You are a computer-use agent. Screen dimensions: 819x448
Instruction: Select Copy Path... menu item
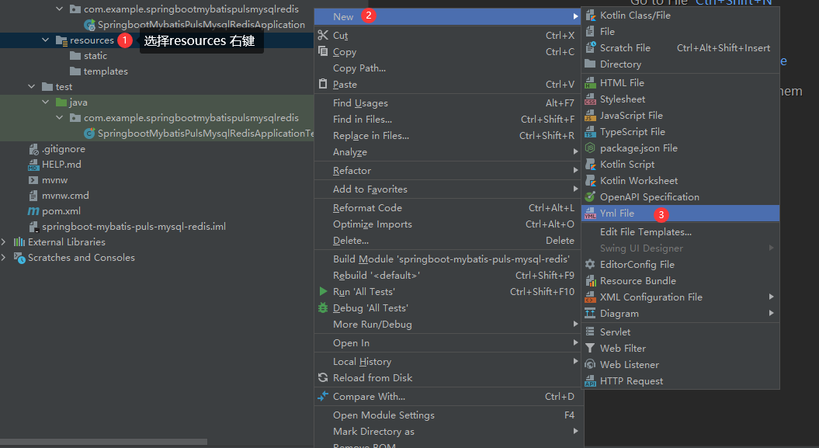coord(448,68)
